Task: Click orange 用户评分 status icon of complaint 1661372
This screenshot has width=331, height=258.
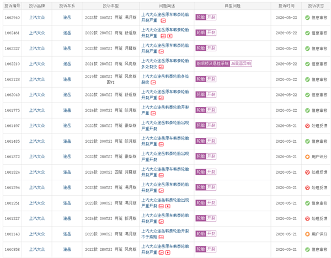Action: pyautogui.click(x=307, y=157)
